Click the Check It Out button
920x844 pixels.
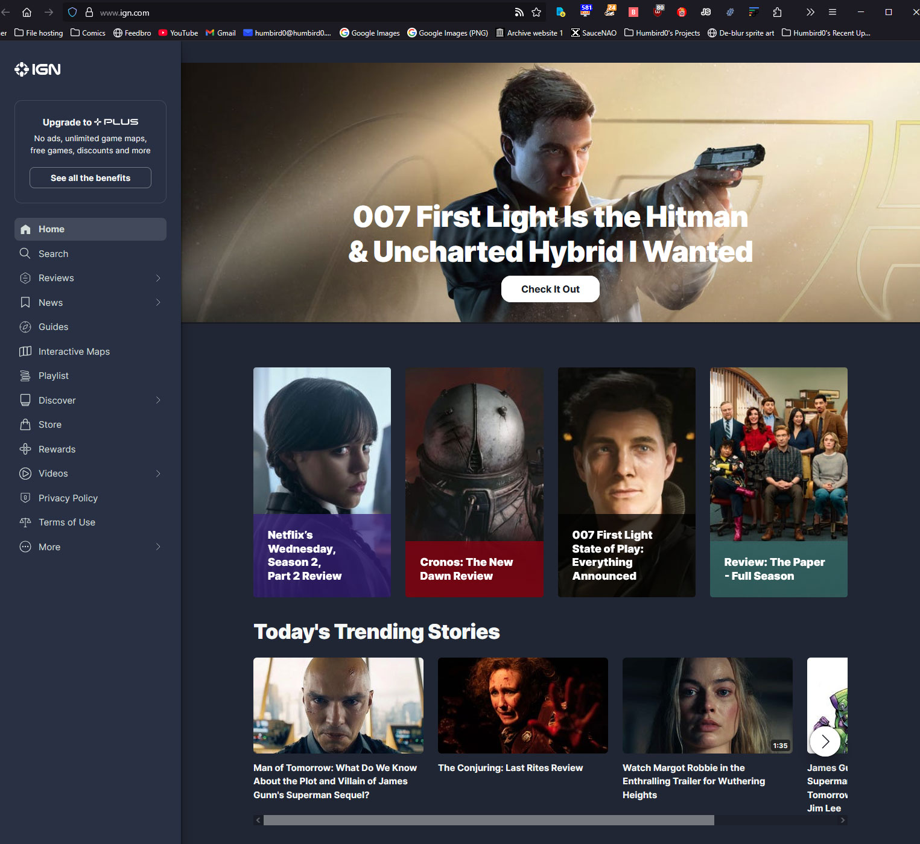(550, 289)
